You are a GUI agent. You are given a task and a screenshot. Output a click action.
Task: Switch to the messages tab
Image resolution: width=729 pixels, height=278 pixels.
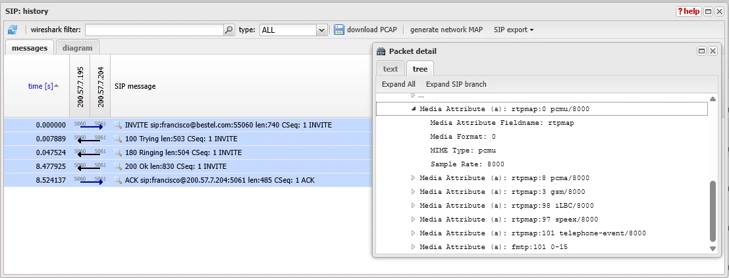[30, 48]
